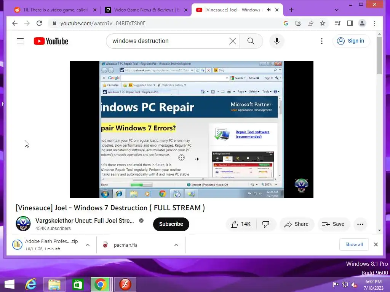Go back with the browser back arrow
Screen dimensions: 390x292
(x=15, y=23)
